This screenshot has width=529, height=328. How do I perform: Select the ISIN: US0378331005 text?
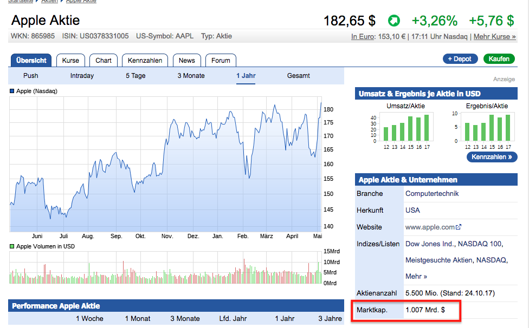(95, 36)
